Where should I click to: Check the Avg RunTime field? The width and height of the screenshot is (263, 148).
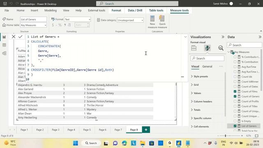pos(235,67)
